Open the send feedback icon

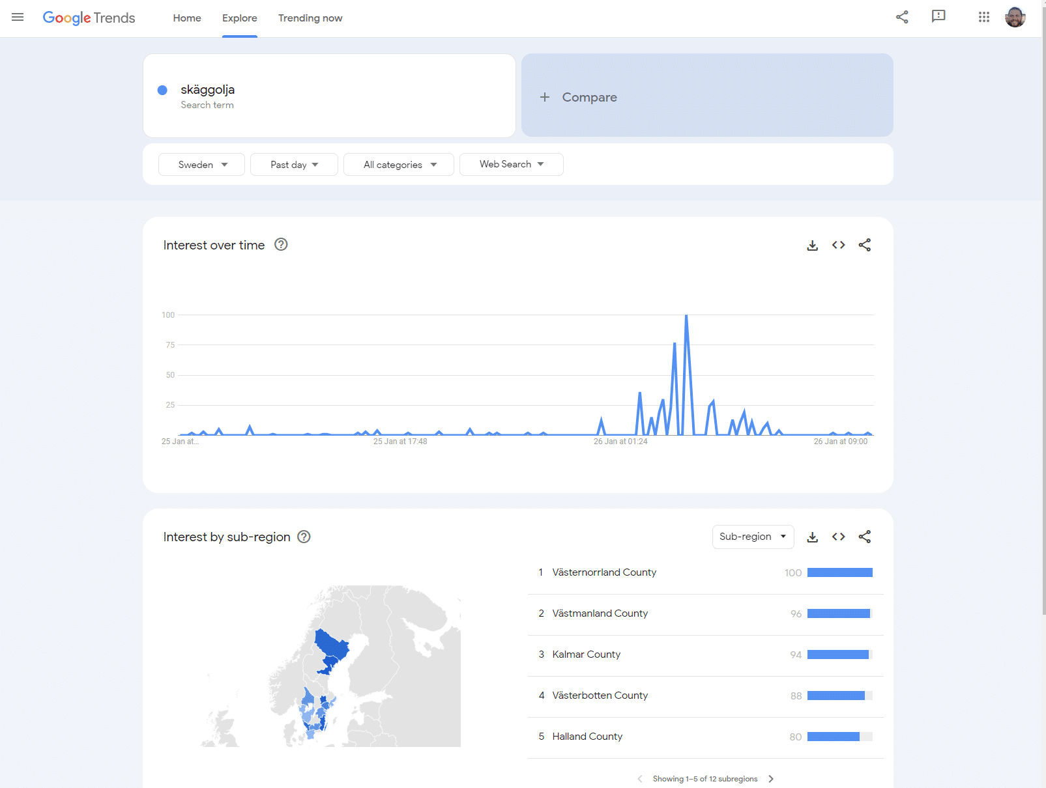tap(938, 17)
